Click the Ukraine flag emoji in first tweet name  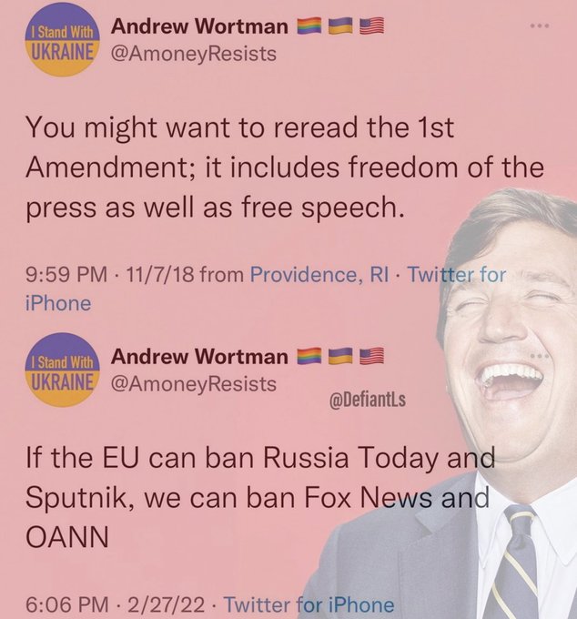pyautogui.click(x=340, y=26)
